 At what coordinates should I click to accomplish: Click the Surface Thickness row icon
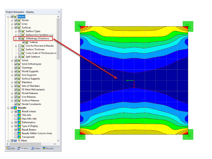pyautogui.click(x=23, y=49)
